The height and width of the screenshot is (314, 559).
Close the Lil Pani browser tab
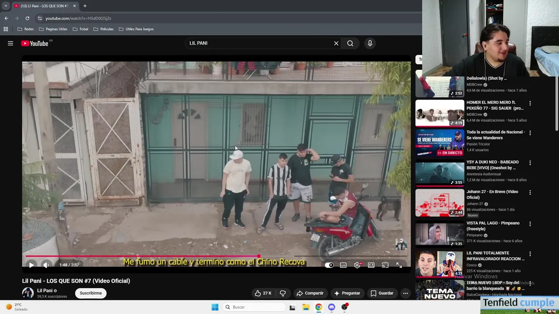click(x=74, y=6)
